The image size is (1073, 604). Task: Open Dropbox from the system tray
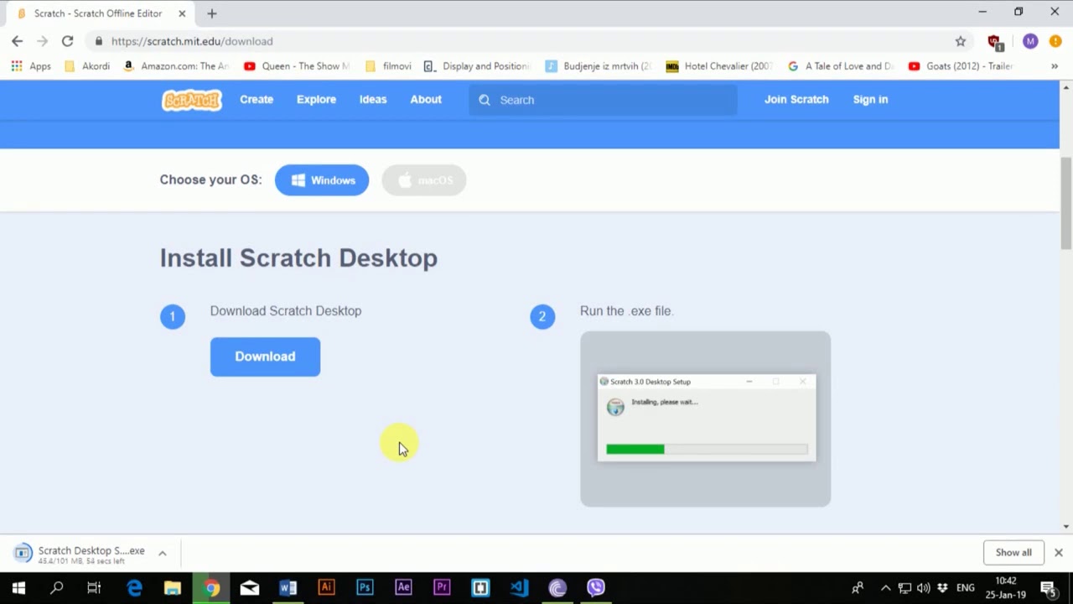click(943, 588)
